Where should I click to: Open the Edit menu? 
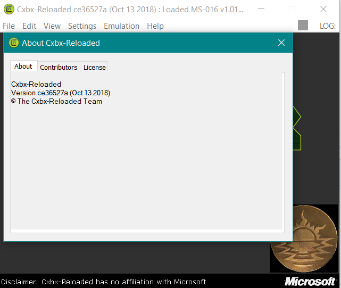point(29,26)
